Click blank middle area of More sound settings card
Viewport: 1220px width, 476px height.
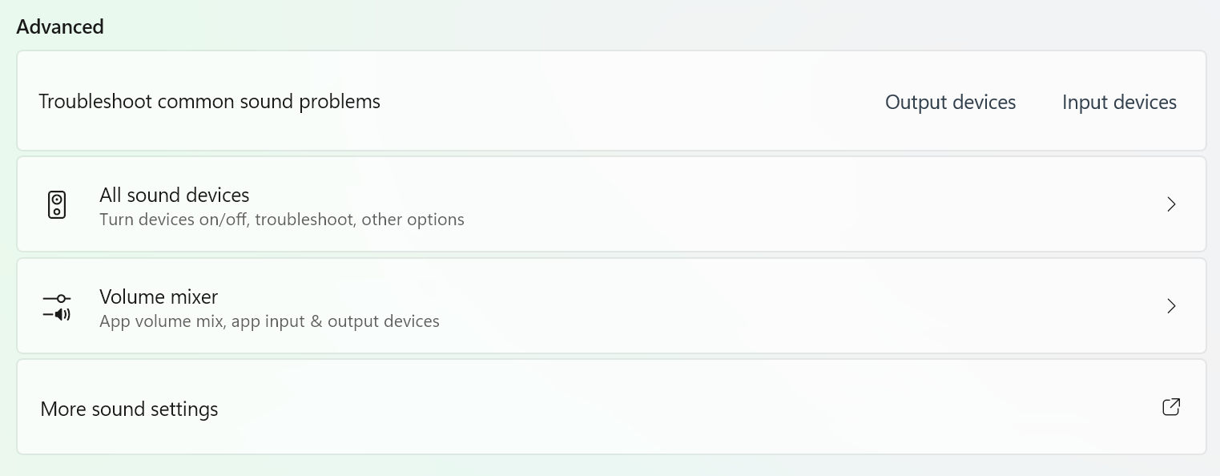pos(641,407)
